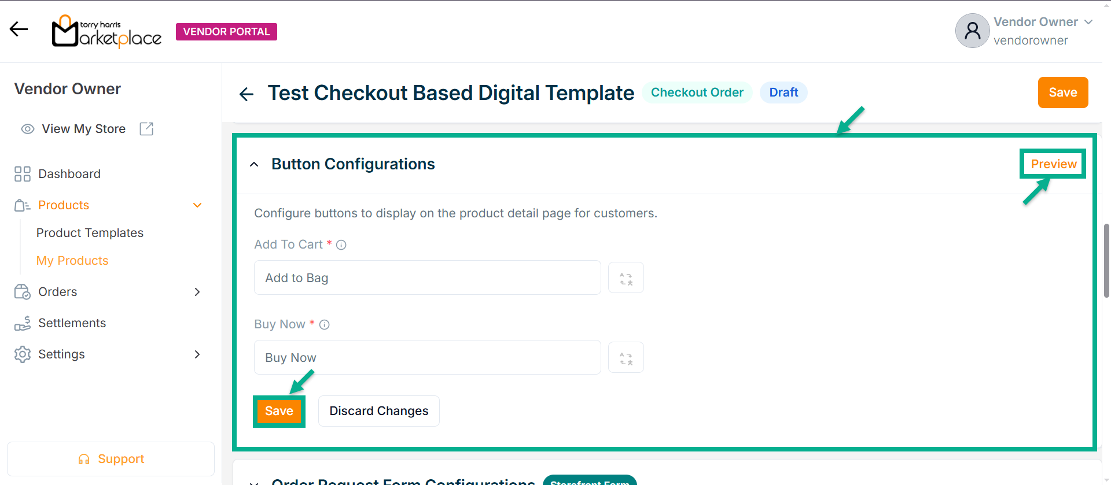The image size is (1111, 485).
Task: Expand the Settings sidebar submenu
Action: pyautogui.click(x=197, y=354)
